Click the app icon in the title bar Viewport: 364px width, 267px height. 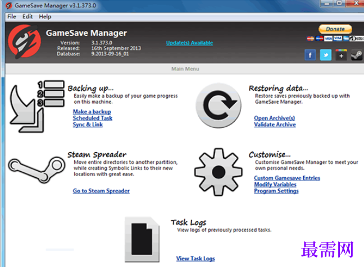click(x=9, y=6)
